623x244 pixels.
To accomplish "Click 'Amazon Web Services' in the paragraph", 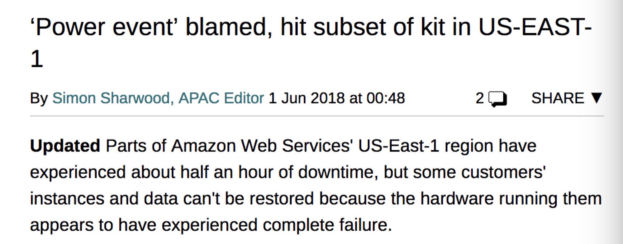I will pyautogui.click(x=262, y=146).
